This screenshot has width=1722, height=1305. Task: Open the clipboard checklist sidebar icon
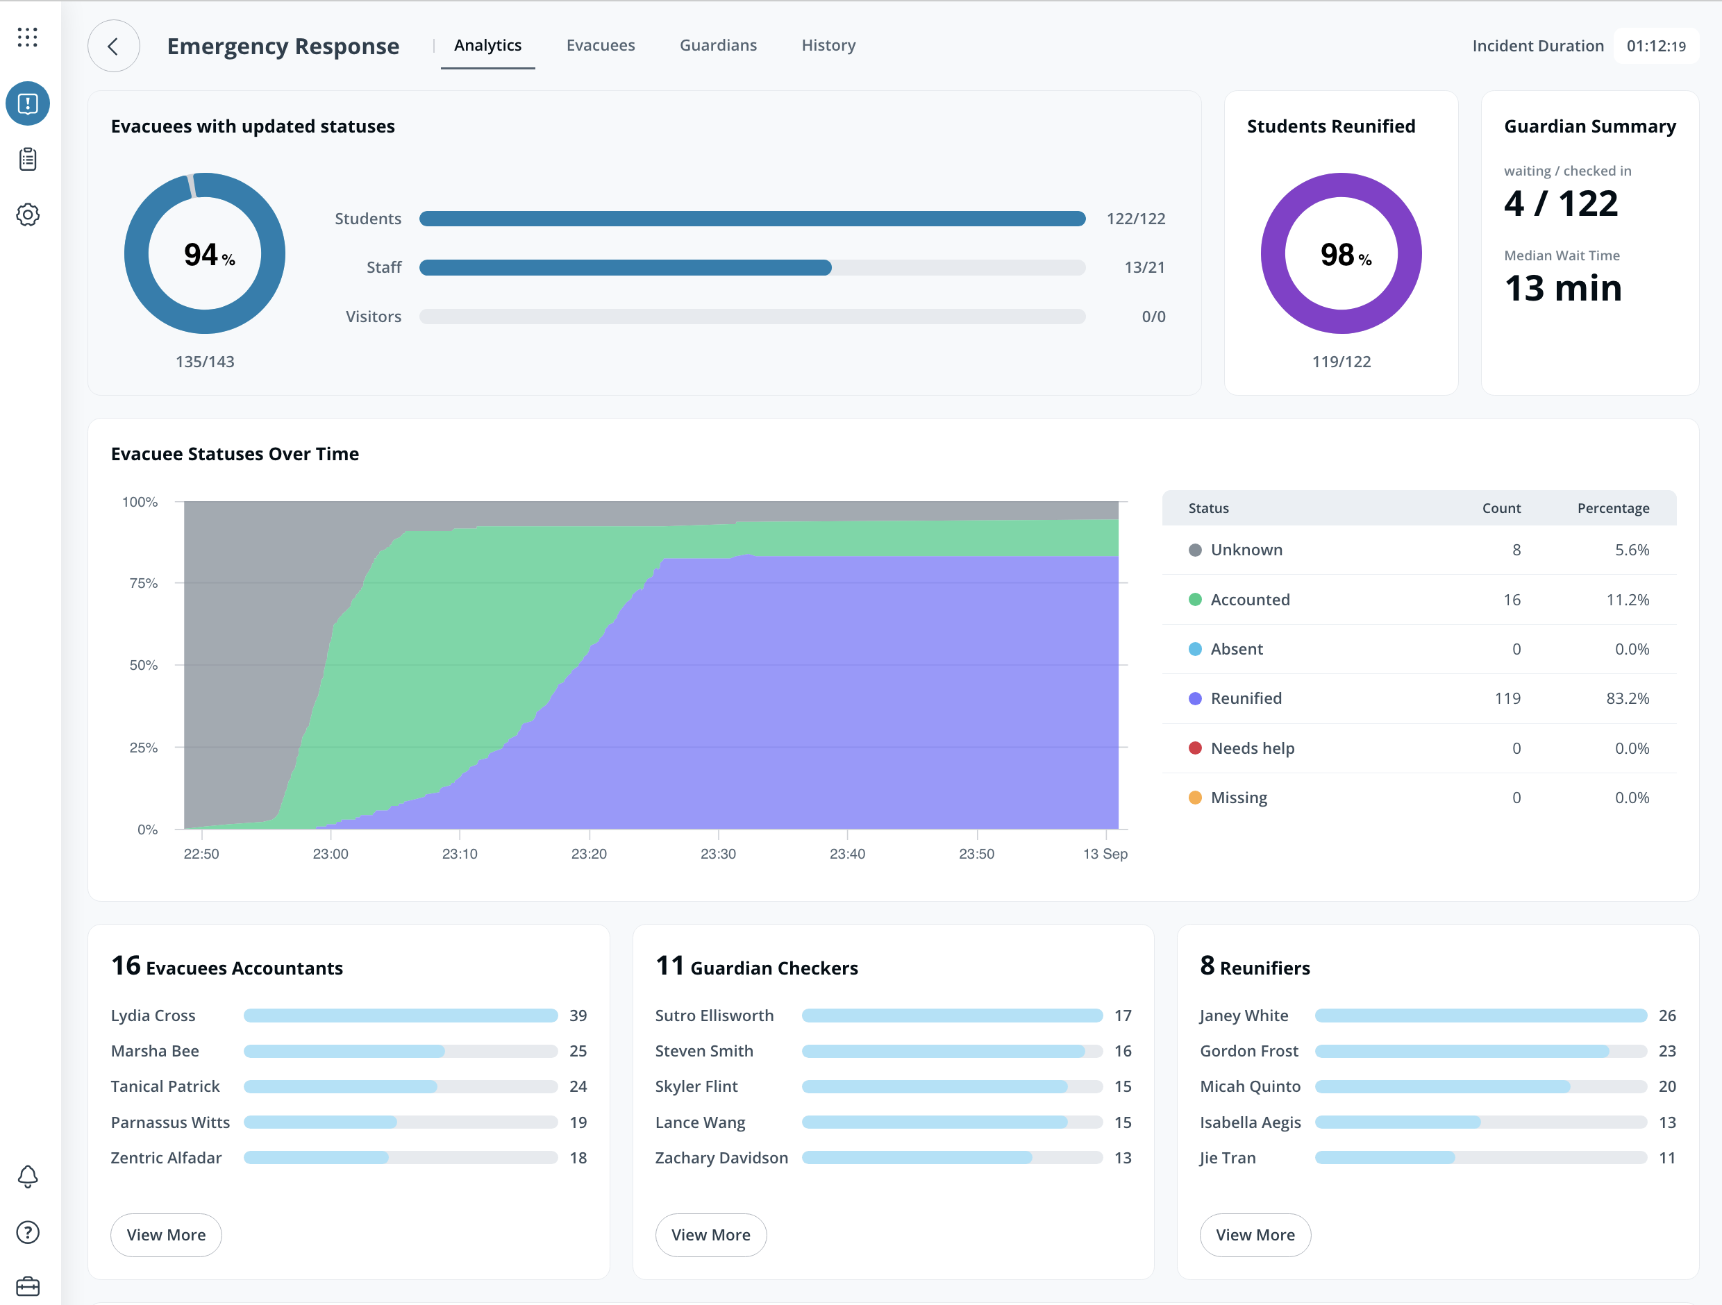27,160
